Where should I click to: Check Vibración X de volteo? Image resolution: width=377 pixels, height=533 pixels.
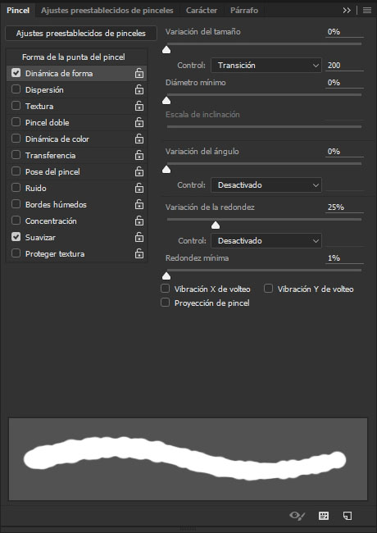click(165, 289)
